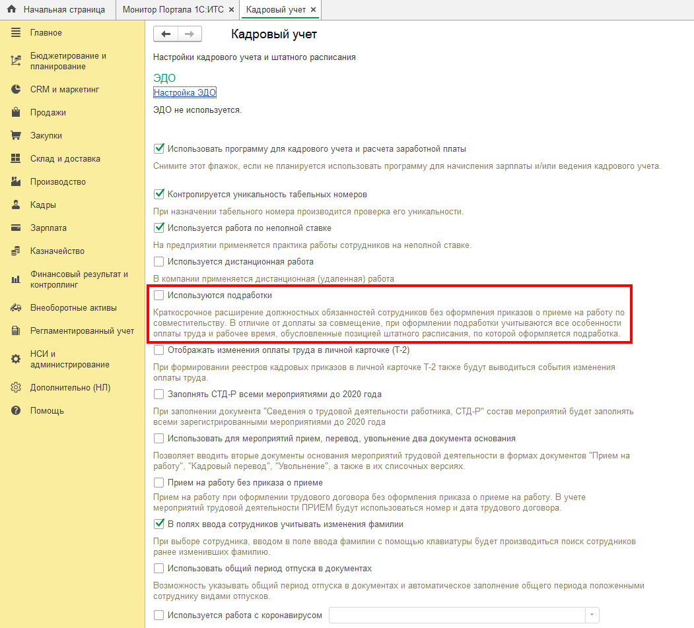The height and width of the screenshot is (628, 694).
Task: Click the Склад и доставка grid icon
Action: (16, 158)
